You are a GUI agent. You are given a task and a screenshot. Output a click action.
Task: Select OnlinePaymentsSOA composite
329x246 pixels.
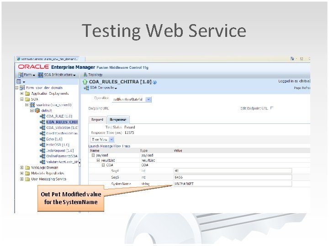pyautogui.click(x=62, y=156)
